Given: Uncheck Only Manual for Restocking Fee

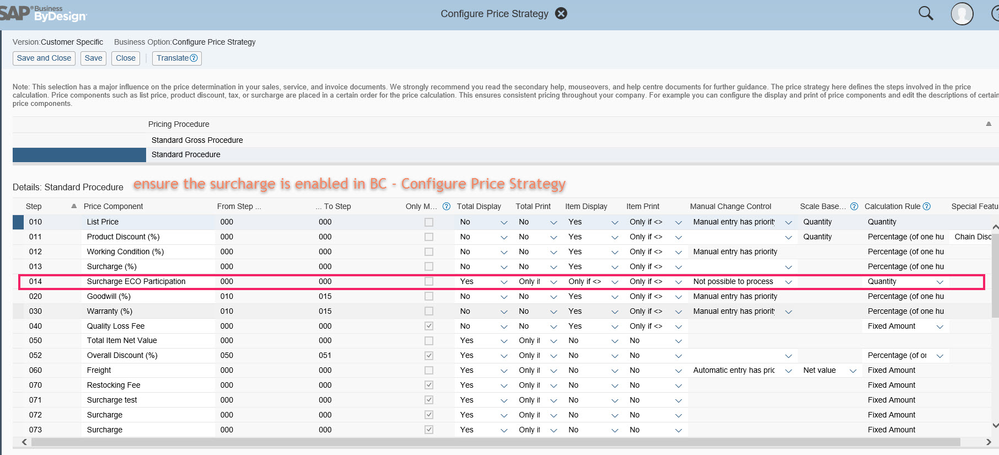Looking at the screenshot, I should (x=429, y=386).
